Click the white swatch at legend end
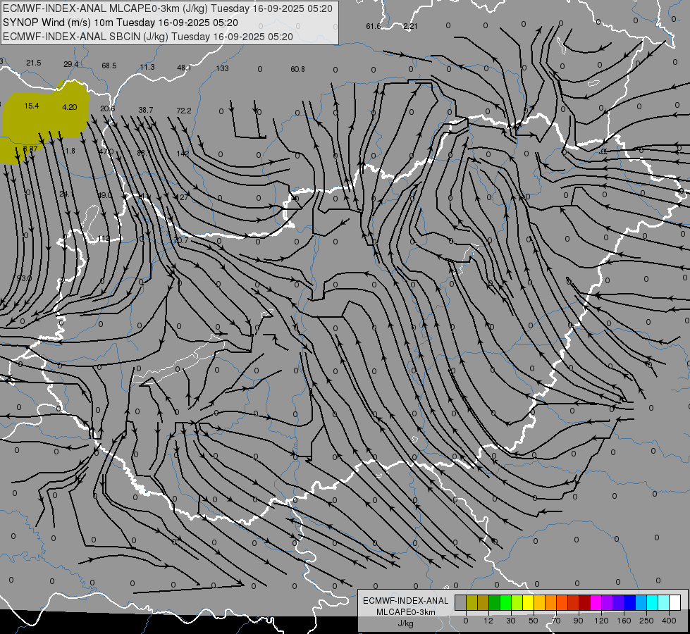The image size is (690, 634). [x=674, y=602]
